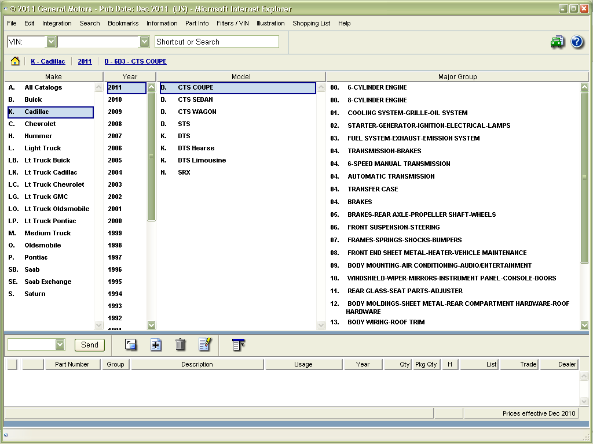
Task: Open the Information menu
Action: click(162, 23)
